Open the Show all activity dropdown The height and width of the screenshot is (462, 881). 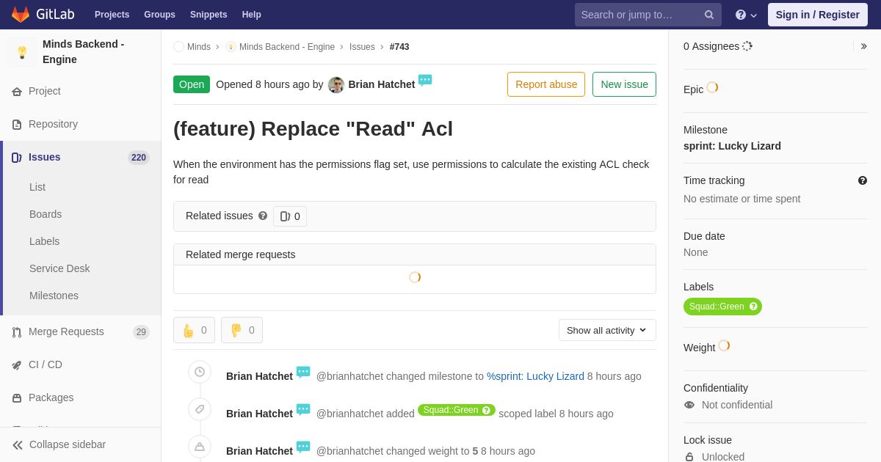(607, 330)
